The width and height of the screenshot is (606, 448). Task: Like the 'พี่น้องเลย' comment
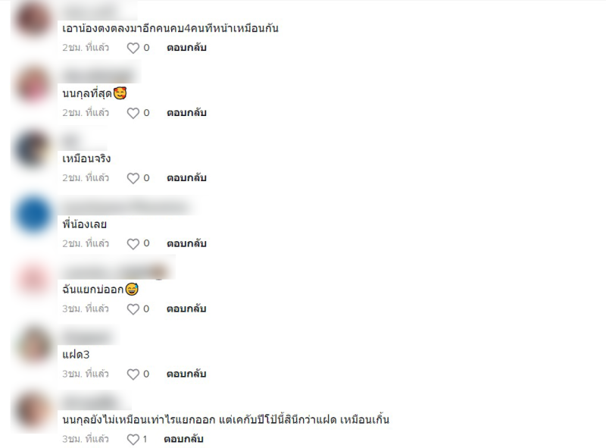(133, 244)
